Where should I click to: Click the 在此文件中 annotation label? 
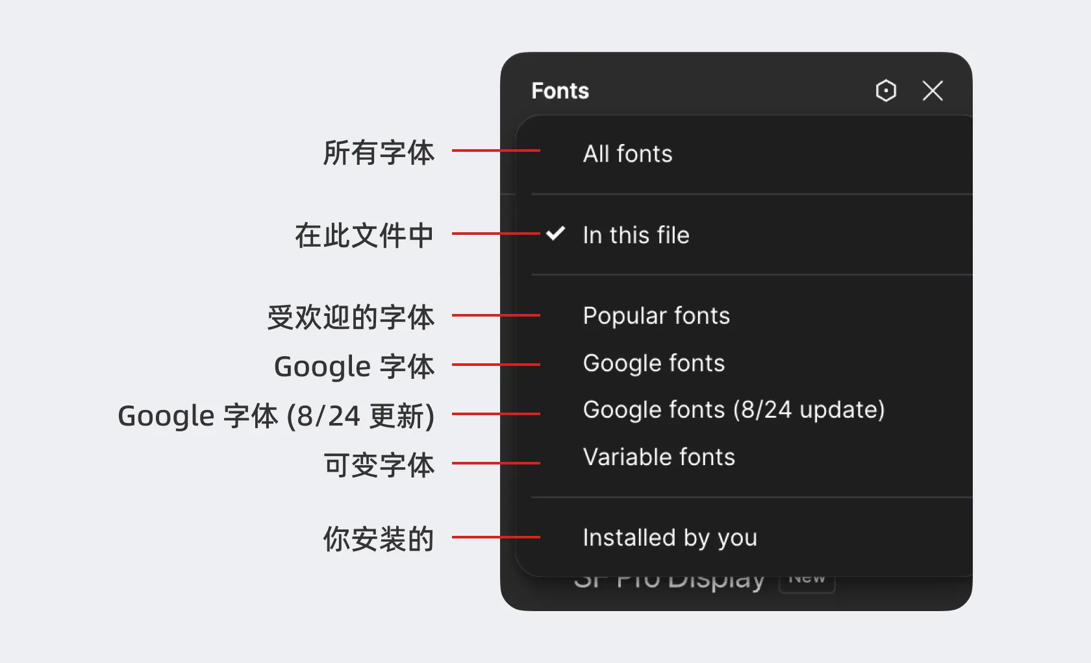pos(364,235)
